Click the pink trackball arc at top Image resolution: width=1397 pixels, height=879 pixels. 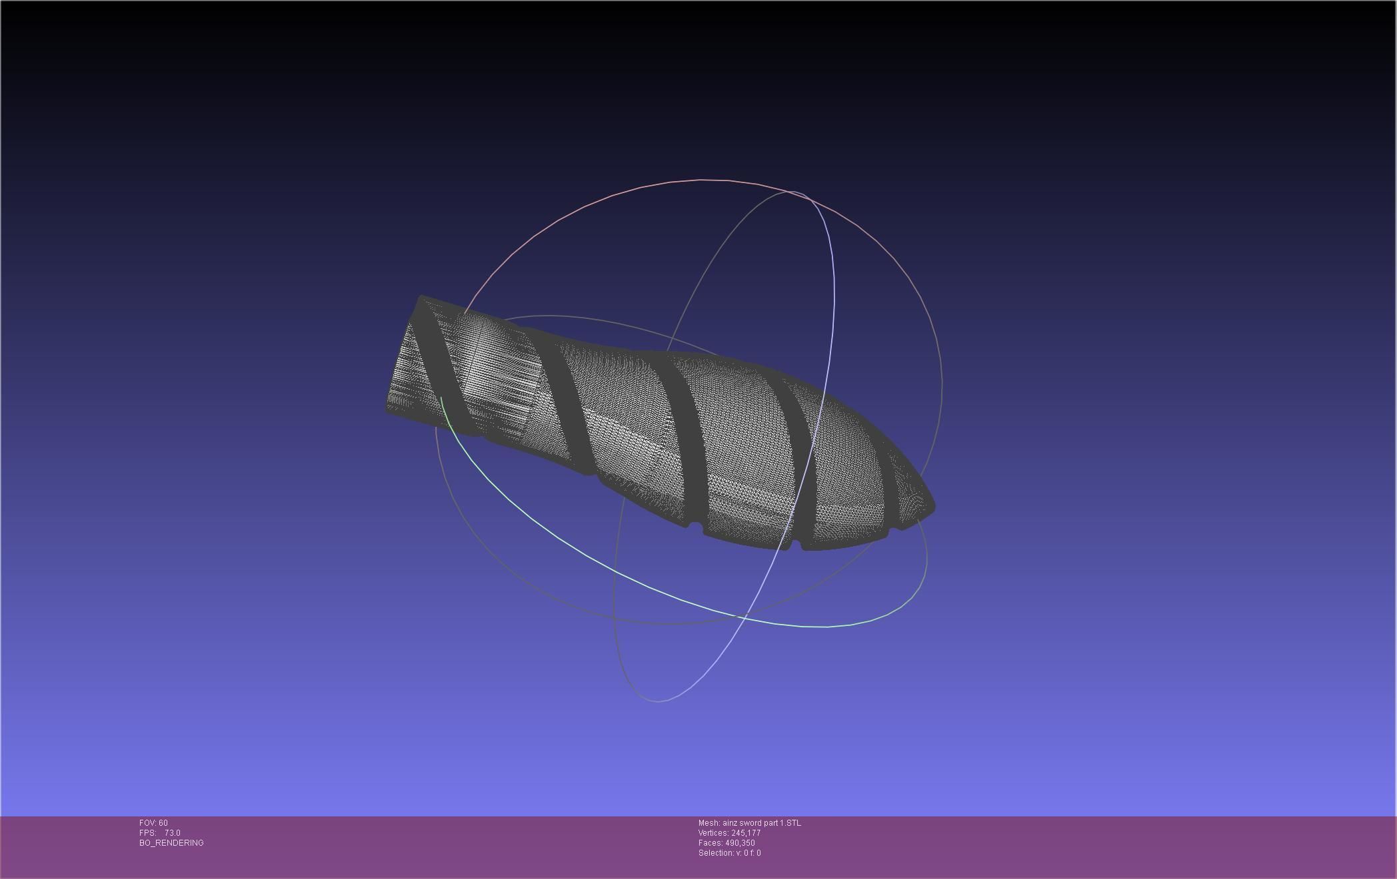click(700, 180)
